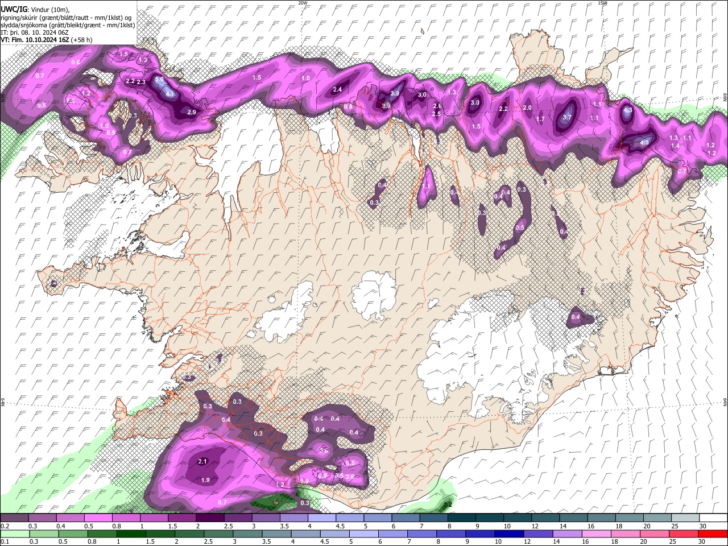Click the 3.7 precipitation value
The width and height of the screenshot is (728, 546).
coord(567,117)
